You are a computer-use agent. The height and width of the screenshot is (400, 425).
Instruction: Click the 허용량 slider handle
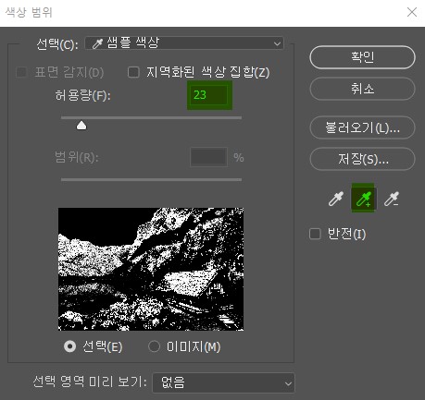(81, 126)
